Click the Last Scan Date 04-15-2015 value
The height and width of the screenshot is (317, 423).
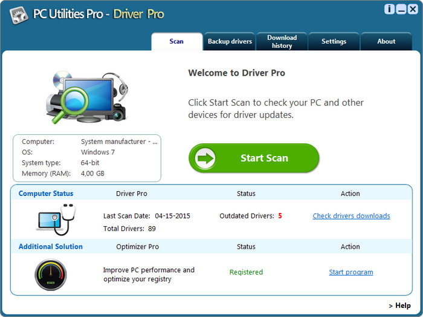(x=172, y=216)
